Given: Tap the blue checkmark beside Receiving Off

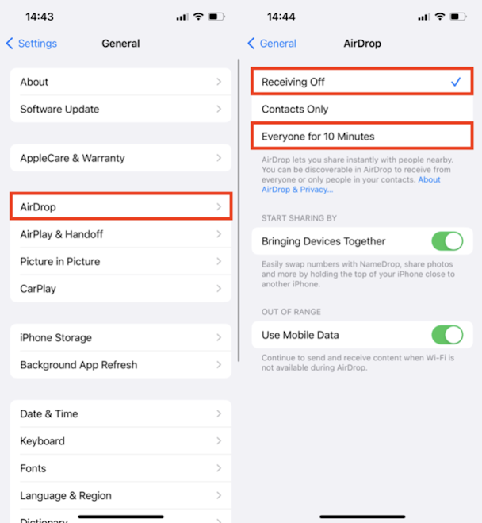Looking at the screenshot, I should click(x=456, y=82).
